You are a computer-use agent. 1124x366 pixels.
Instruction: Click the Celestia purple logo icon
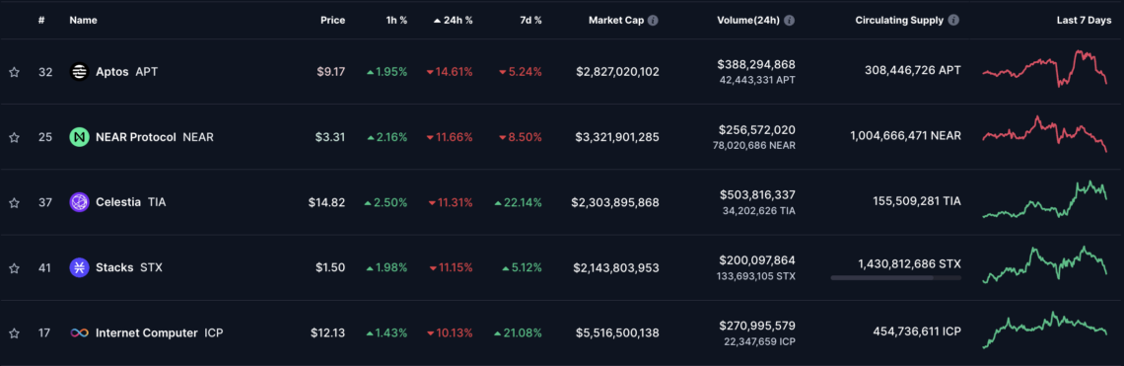click(79, 202)
